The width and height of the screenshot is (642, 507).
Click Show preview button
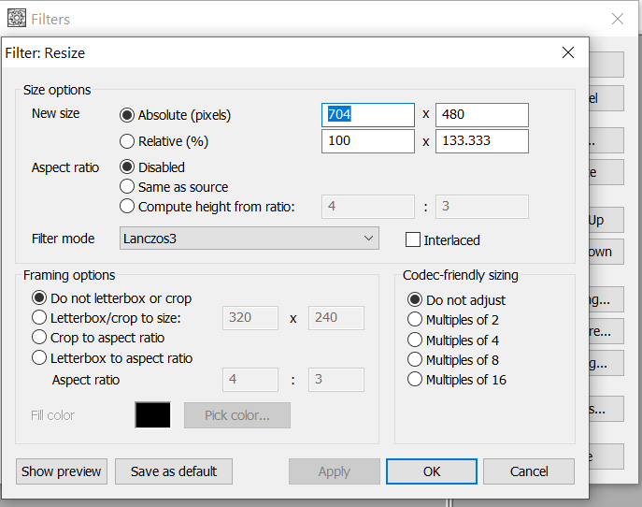coord(62,471)
